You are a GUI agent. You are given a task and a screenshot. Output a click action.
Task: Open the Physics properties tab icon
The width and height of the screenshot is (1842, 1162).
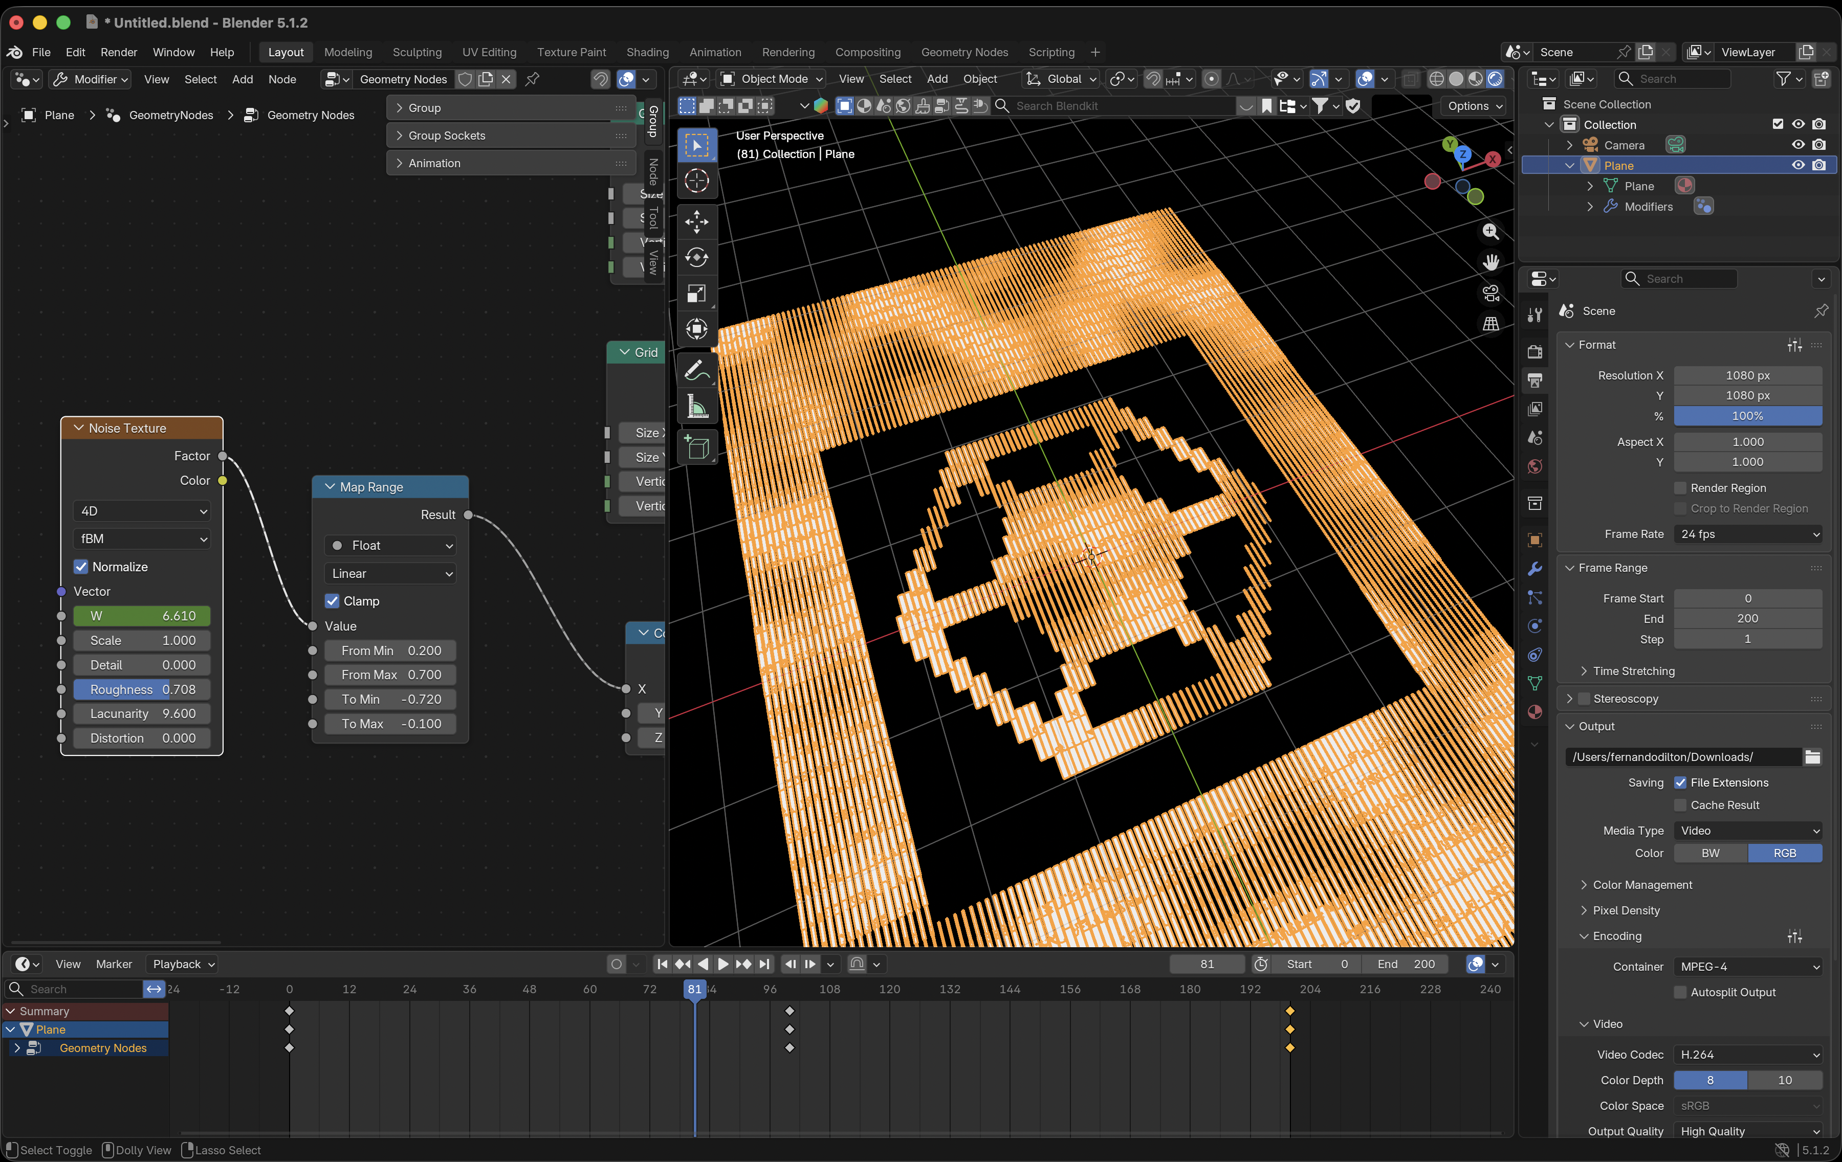[x=1534, y=626]
